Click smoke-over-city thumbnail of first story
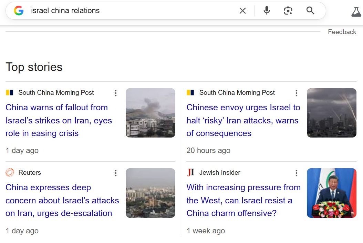The height and width of the screenshot is (243, 363). click(151, 113)
